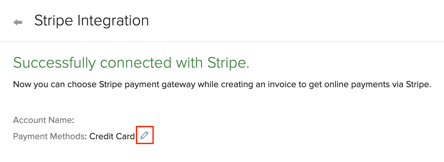The image size is (444, 162).
Task: Click the "Credit Card" payment method value
Action: (x=112, y=136)
